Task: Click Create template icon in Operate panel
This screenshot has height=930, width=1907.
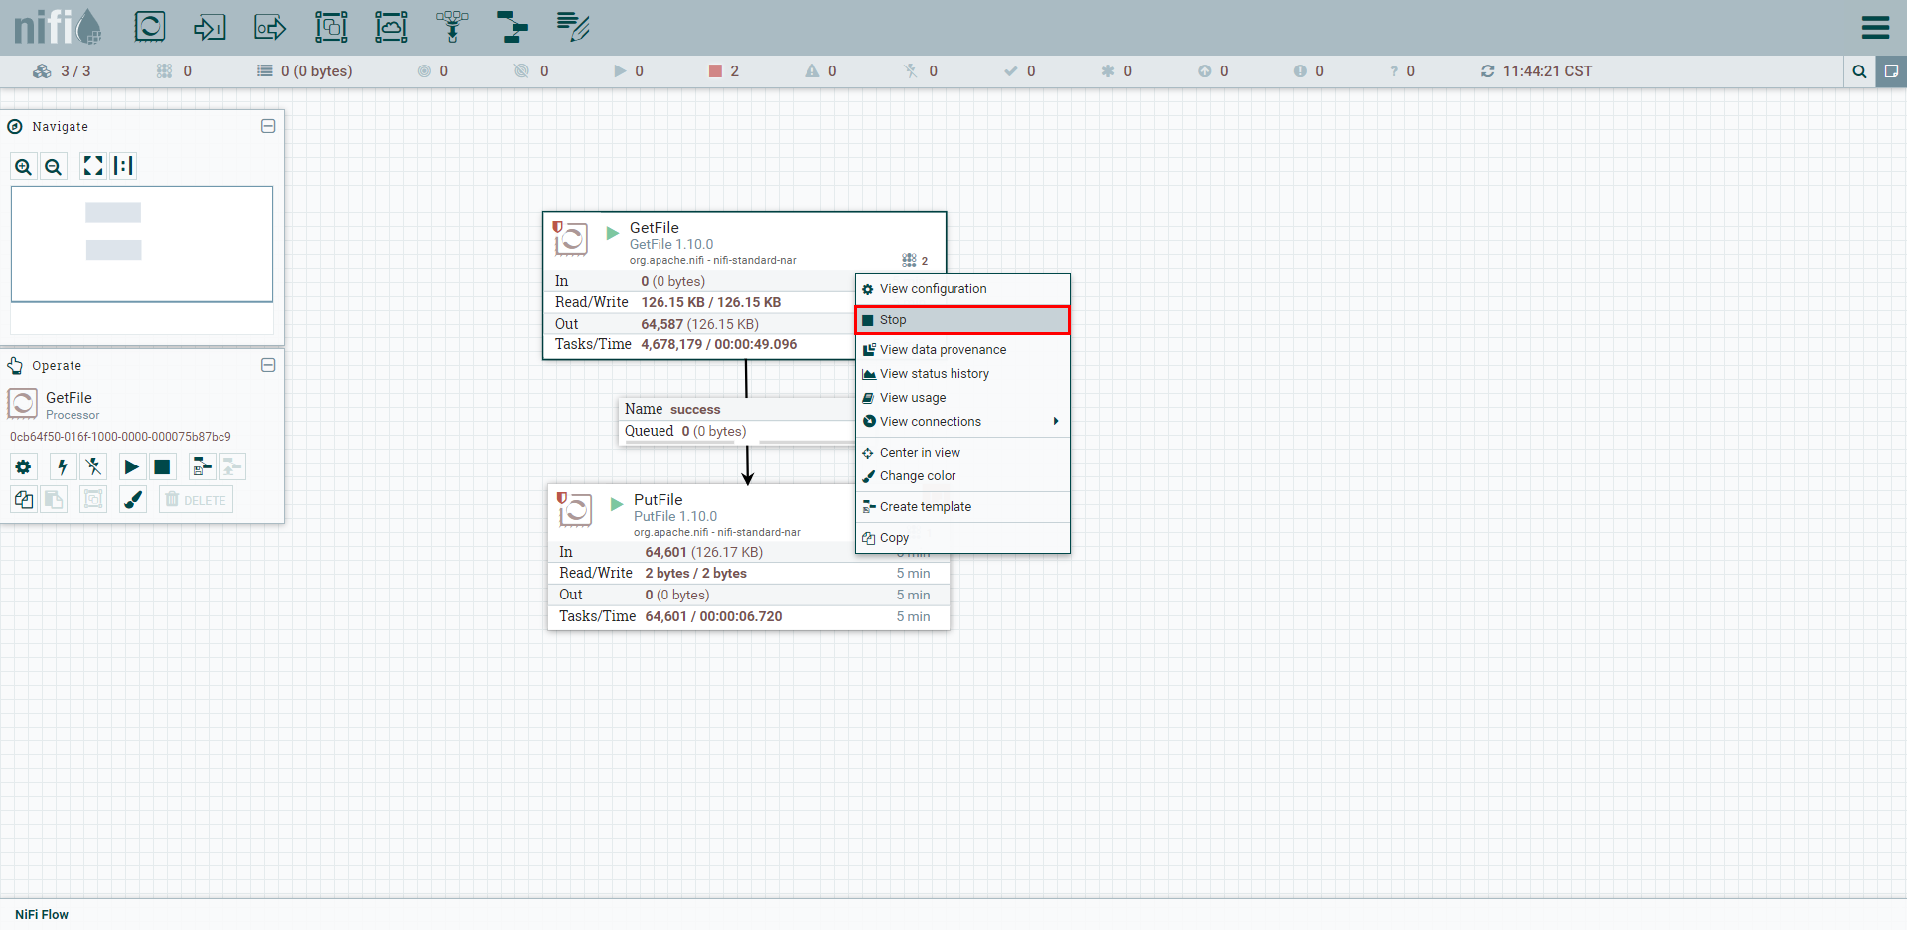Action: pos(202,466)
